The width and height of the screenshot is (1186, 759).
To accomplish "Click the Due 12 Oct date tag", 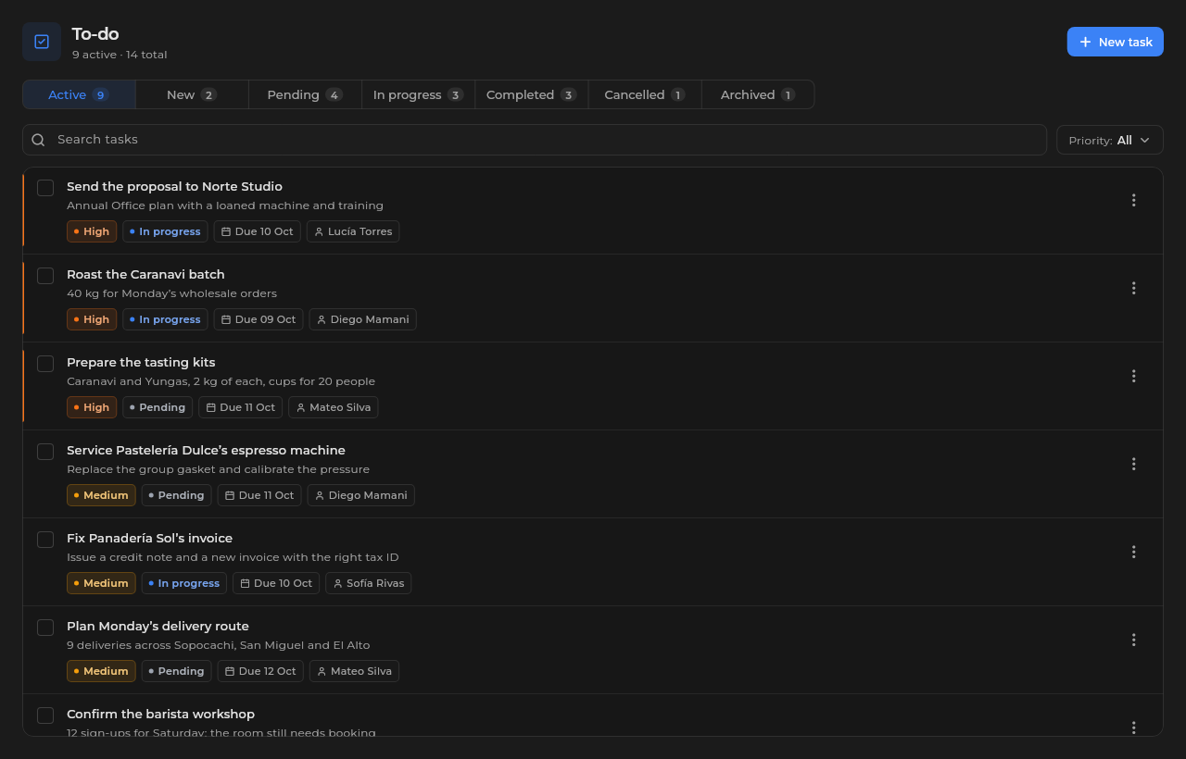I will 260,671.
